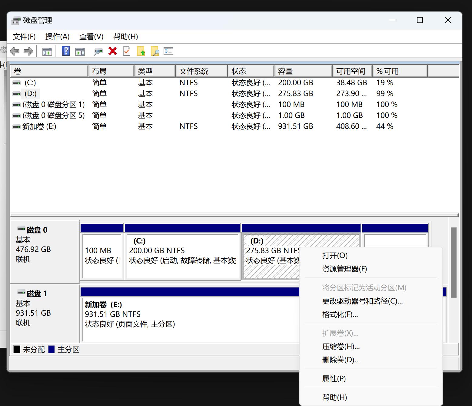Choose 打开(O) from the context menu
This screenshot has width=472, height=406.
(x=371, y=256)
